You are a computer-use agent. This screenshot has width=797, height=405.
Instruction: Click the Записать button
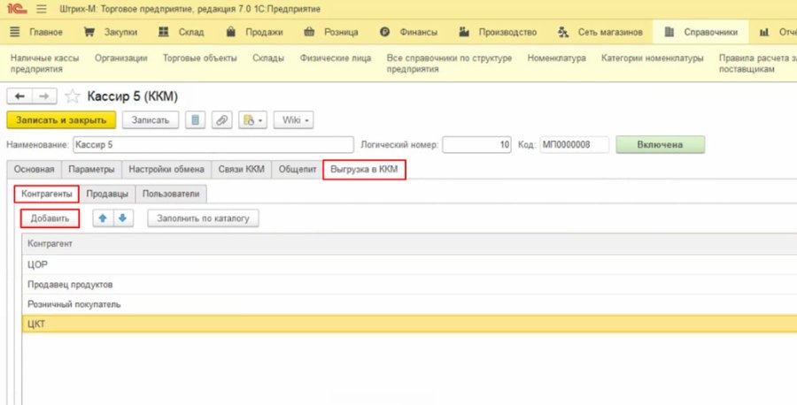click(151, 120)
